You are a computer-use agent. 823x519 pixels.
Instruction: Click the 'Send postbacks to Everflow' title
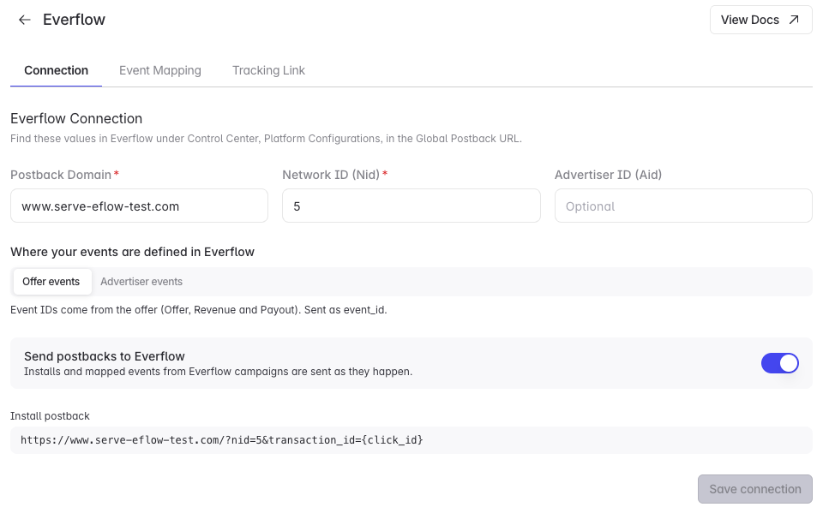tap(105, 356)
